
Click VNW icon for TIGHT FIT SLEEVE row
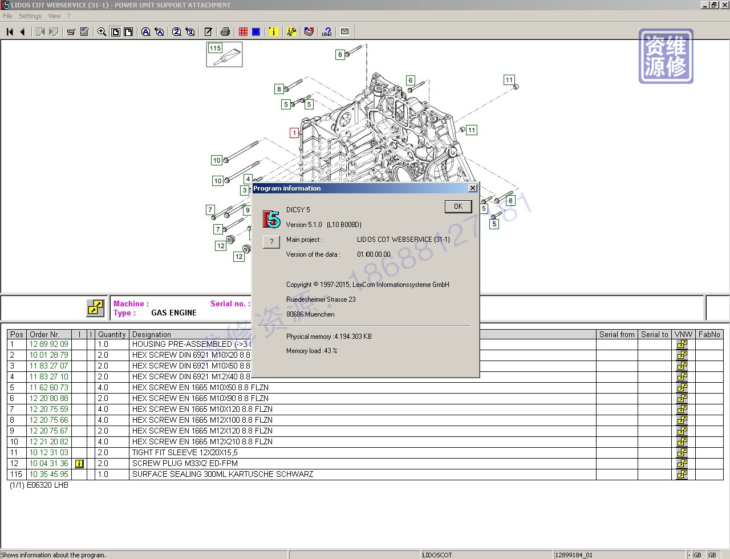pyautogui.click(x=682, y=453)
